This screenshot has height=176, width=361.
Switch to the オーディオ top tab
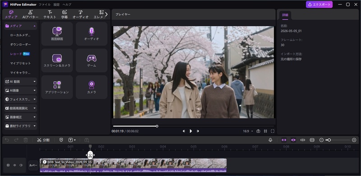coord(81,14)
